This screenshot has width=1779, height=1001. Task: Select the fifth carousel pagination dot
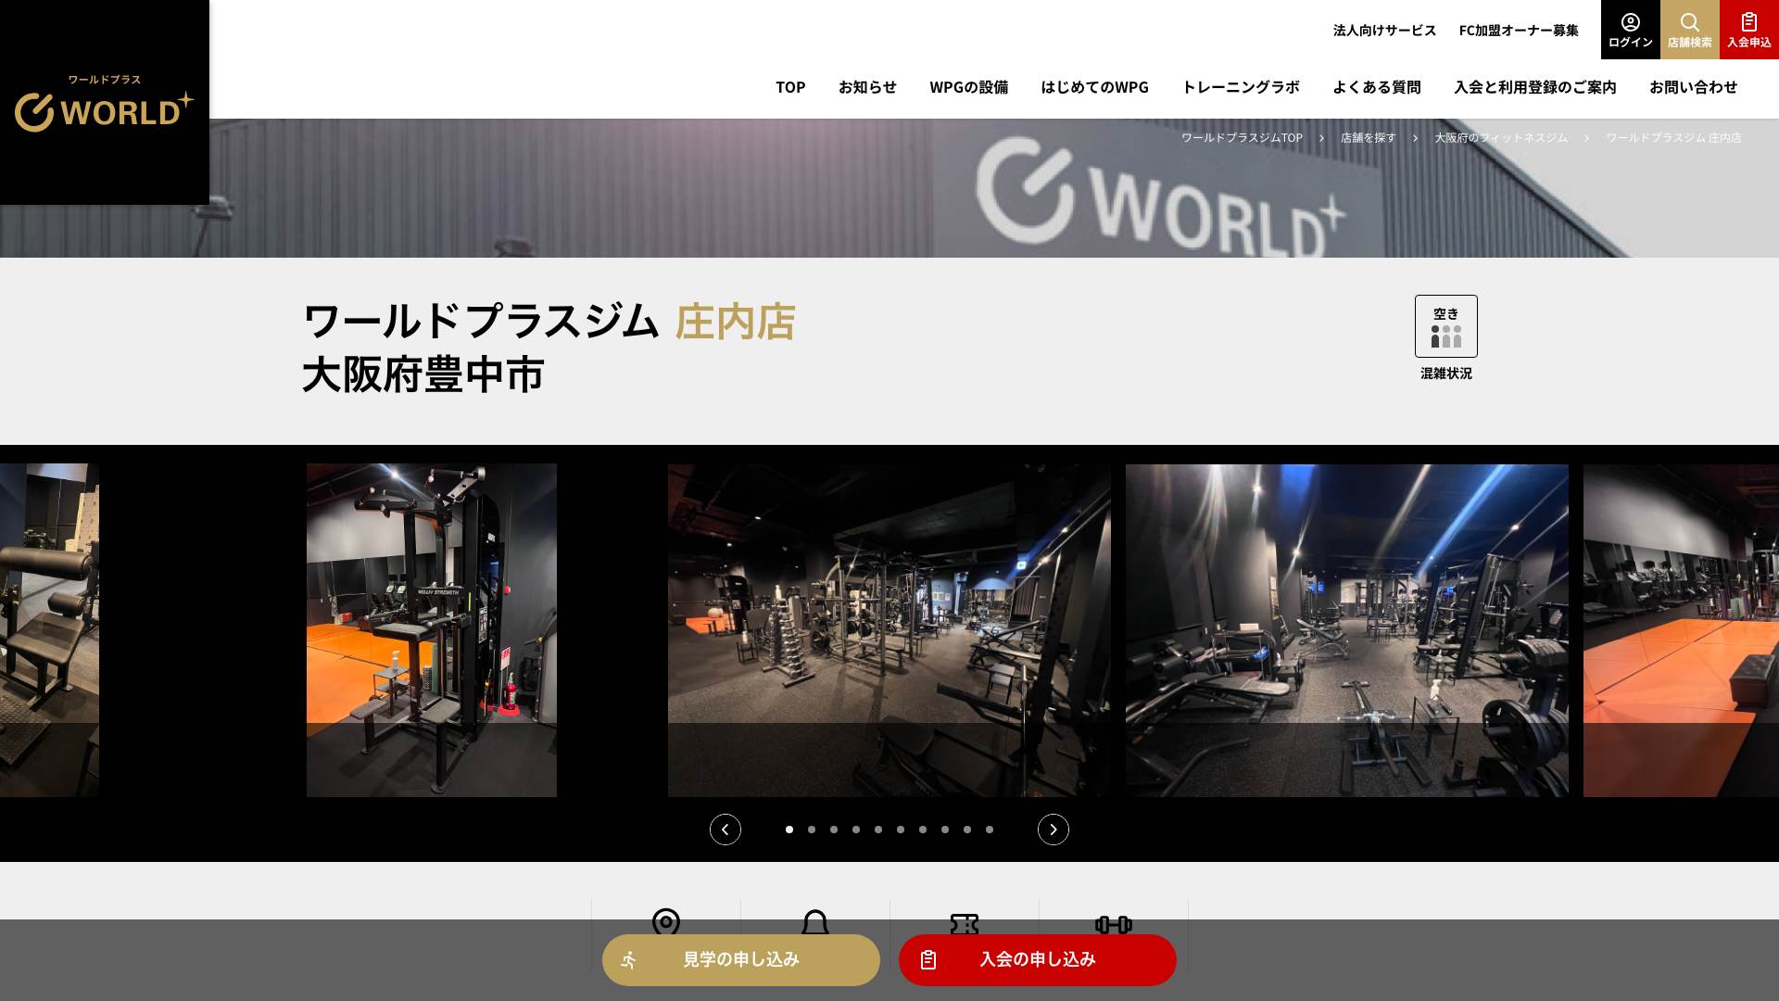(878, 830)
